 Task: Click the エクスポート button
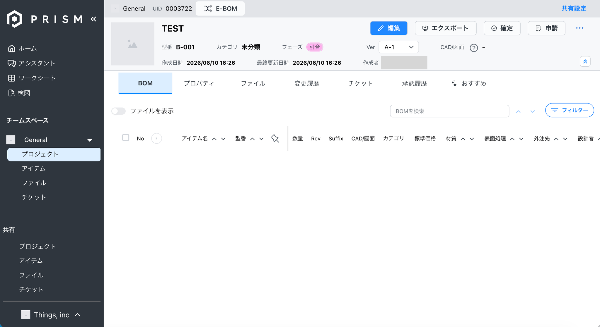coord(446,28)
